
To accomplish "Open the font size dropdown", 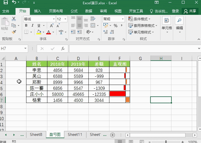I will [65, 19].
